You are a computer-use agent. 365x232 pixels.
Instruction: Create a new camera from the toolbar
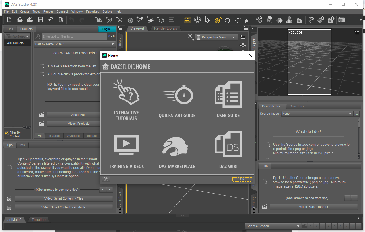98,20
